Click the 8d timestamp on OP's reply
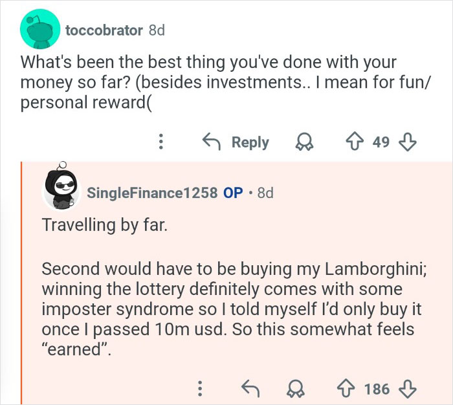The width and height of the screenshot is (453, 405). 265,192
